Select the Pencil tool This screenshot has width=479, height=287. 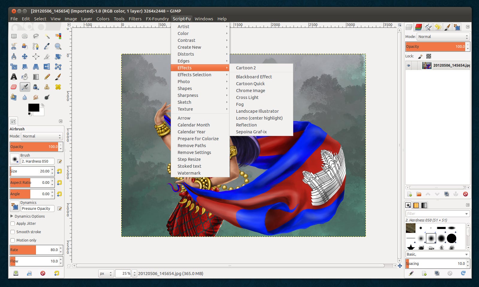click(47, 77)
